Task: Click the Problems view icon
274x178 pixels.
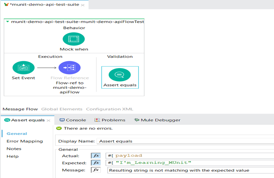Action: tap(97, 120)
